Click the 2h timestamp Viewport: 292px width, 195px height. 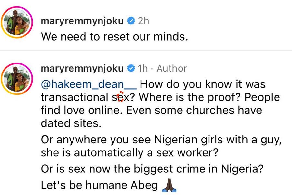143,21
